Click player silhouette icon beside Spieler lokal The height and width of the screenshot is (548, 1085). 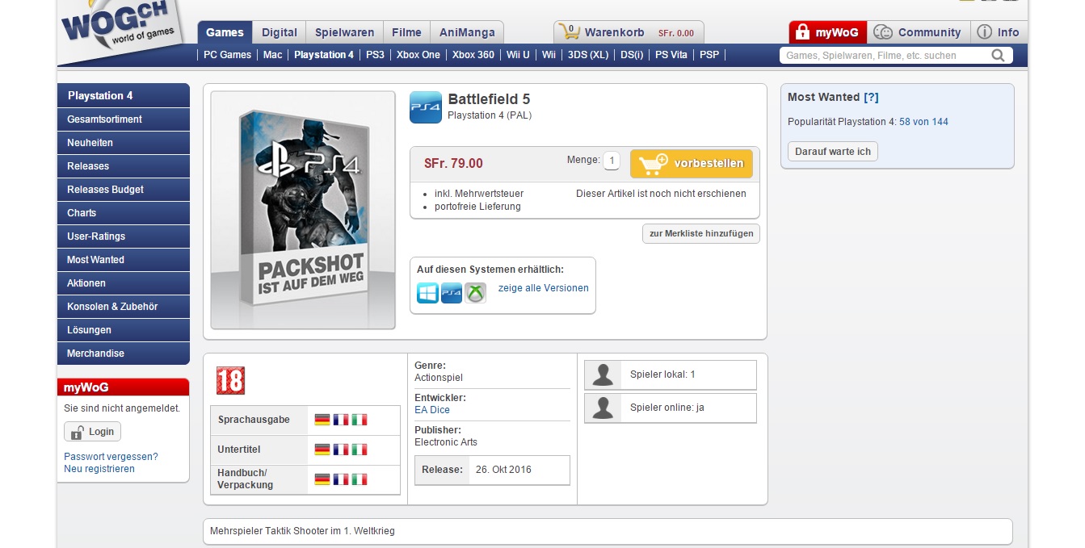click(x=603, y=374)
